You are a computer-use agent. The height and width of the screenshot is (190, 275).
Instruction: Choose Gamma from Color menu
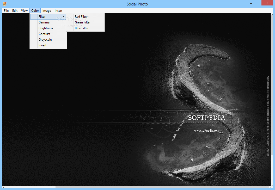click(48, 22)
